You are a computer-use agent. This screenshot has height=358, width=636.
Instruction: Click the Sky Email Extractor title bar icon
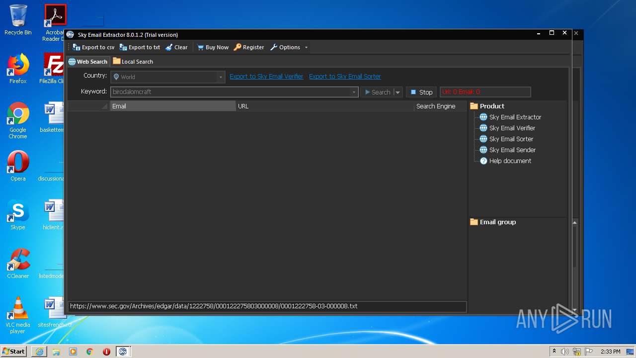coord(70,34)
